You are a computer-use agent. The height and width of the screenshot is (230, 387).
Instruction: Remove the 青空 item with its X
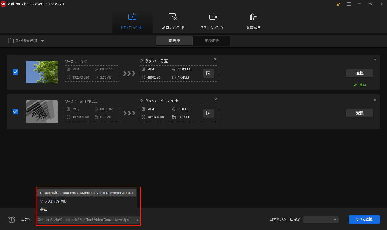[x=375, y=60]
